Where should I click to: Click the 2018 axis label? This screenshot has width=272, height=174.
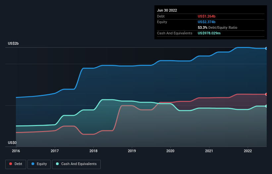coord(93,151)
